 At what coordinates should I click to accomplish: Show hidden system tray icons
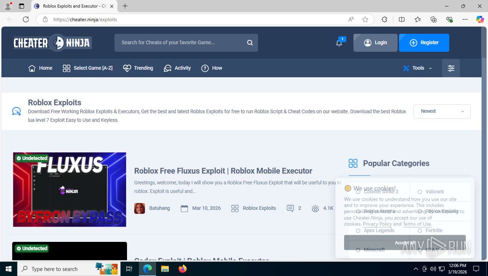[416, 269]
